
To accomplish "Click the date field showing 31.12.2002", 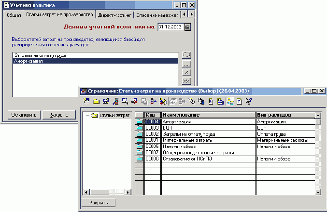I will 170,27.
